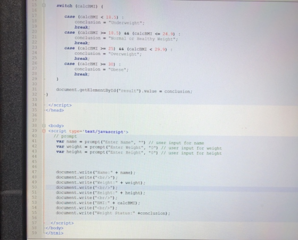Click the "// user input for weight" comment
Image resolution: width=298 pixels, height=240 pixels.
(x=192, y=148)
